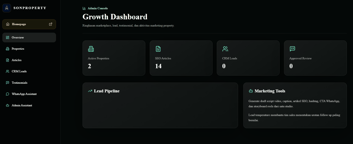Open the Overview menu item
This screenshot has width=353, height=144.
click(x=29, y=38)
